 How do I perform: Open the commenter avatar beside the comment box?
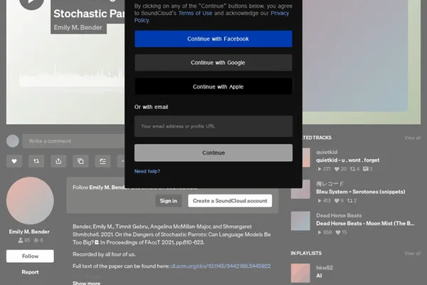point(13,141)
